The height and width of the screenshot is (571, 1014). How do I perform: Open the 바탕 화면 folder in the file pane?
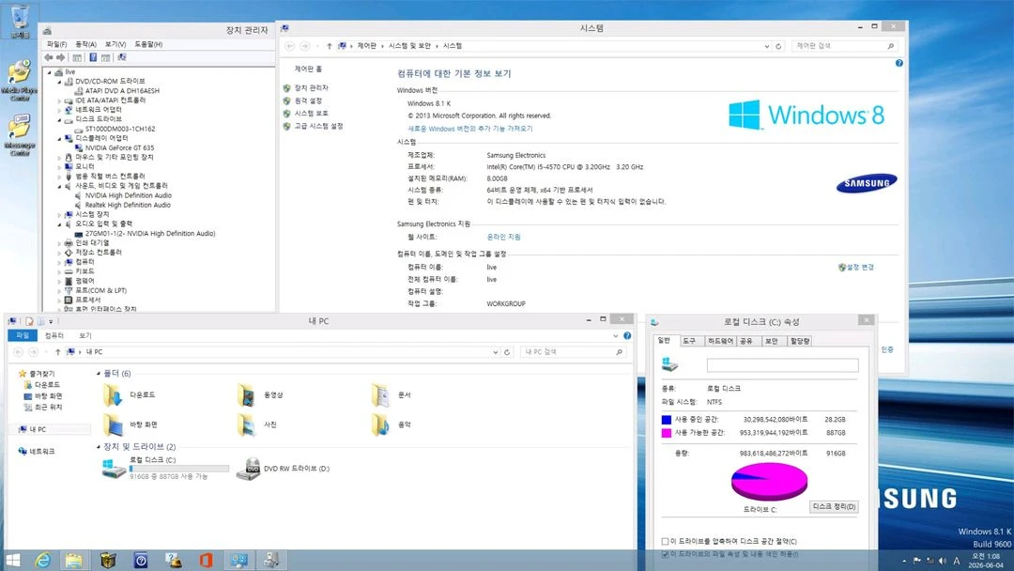click(x=130, y=424)
